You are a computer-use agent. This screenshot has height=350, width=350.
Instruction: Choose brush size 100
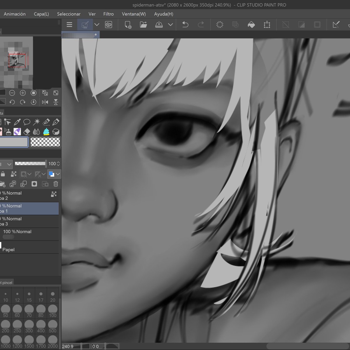pyautogui.click(x=52, y=311)
